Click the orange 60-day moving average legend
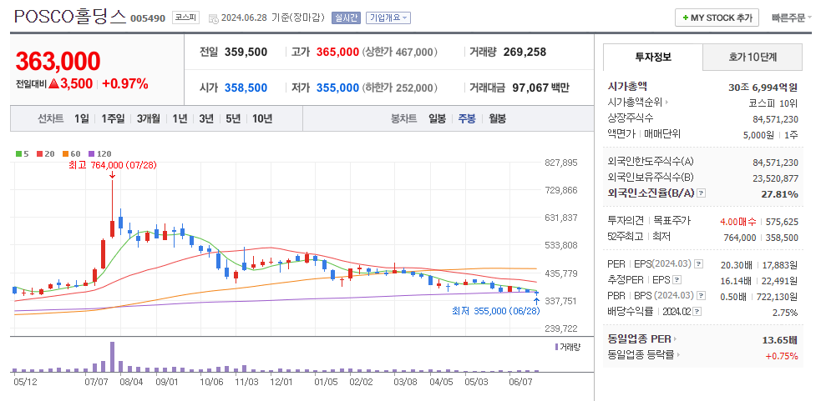Viewport: 821px width, 401px height. [72, 153]
